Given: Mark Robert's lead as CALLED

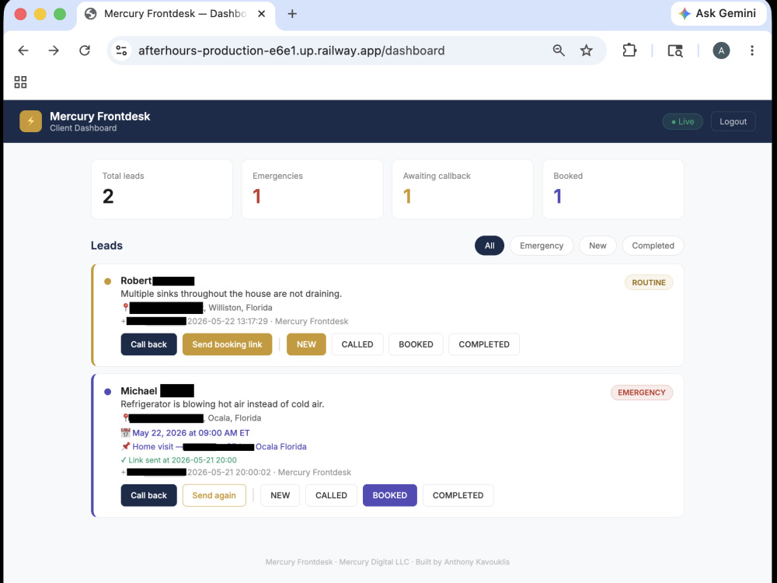Looking at the screenshot, I should pos(357,344).
